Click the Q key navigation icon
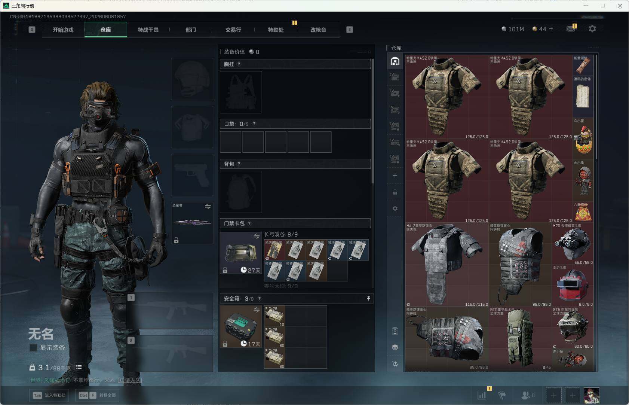This screenshot has height=405, width=629. click(32, 30)
